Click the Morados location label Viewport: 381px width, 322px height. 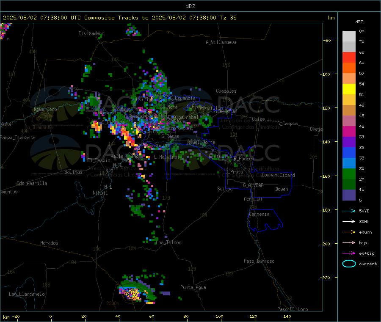[49, 243]
